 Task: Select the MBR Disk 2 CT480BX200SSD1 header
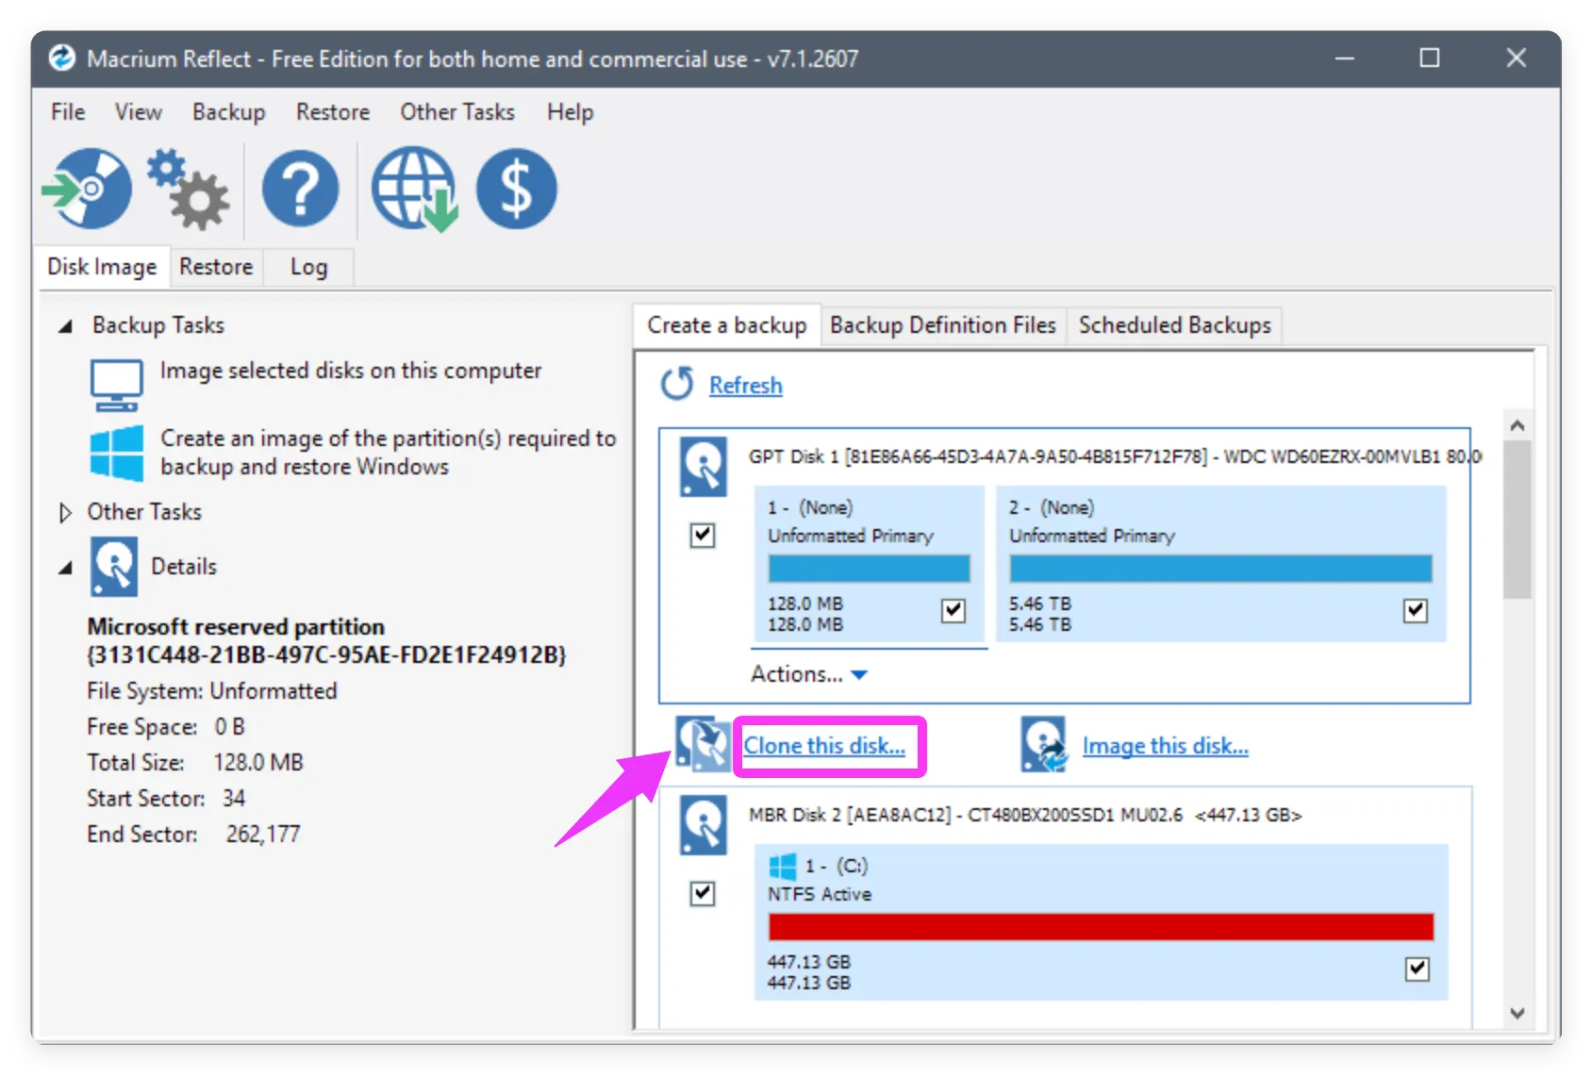1025,815
